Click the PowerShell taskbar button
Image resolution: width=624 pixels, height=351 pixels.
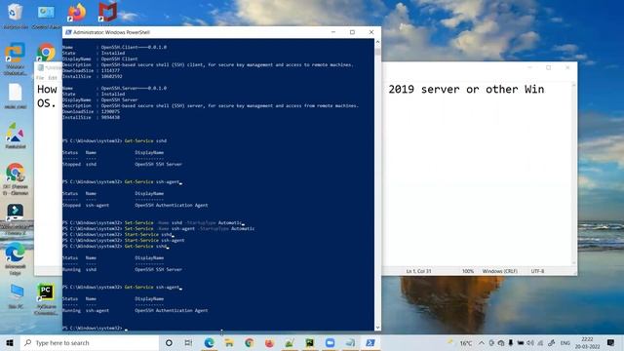[x=370, y=342]
